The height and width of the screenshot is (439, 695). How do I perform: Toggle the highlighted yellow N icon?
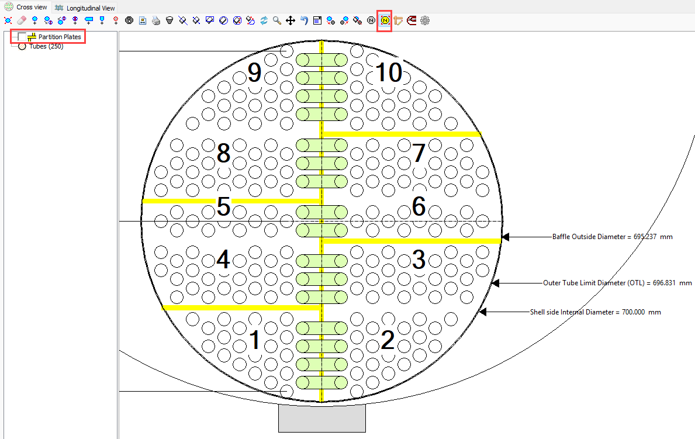pos(385,20)
